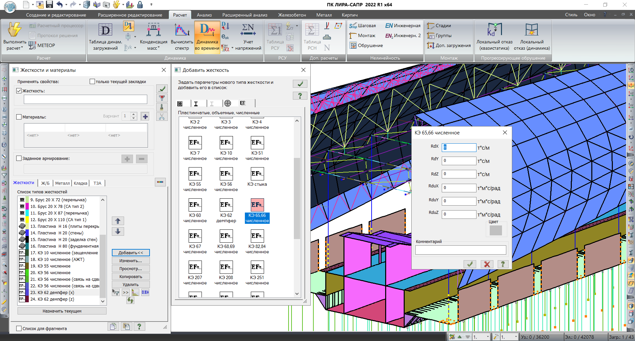
Task: Switch to Железобетон ribbon tab
Action: 292,15
